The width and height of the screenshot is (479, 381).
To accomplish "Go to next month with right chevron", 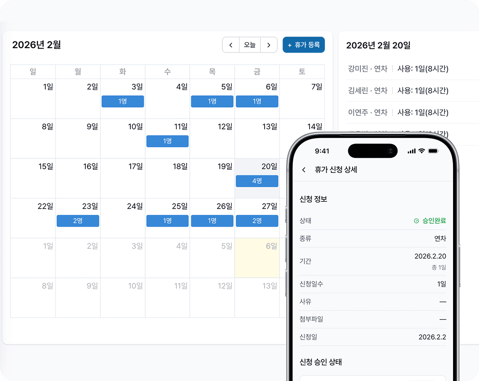I will click(x=269, y=45).
